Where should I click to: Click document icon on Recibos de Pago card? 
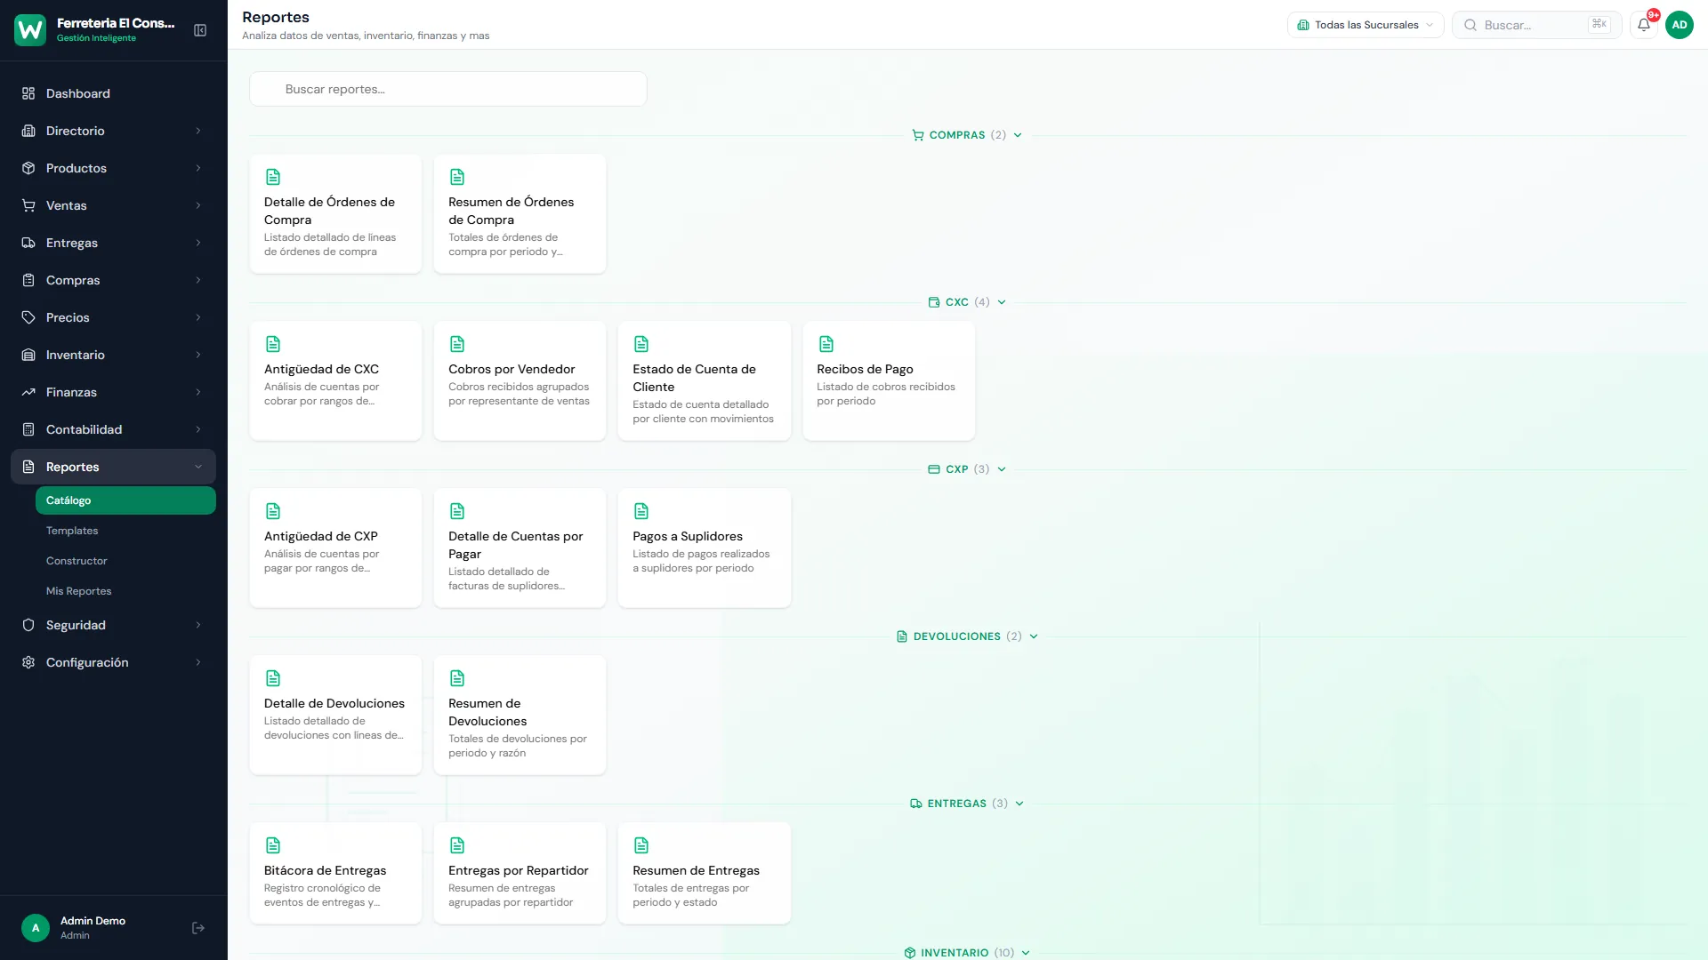826,344
